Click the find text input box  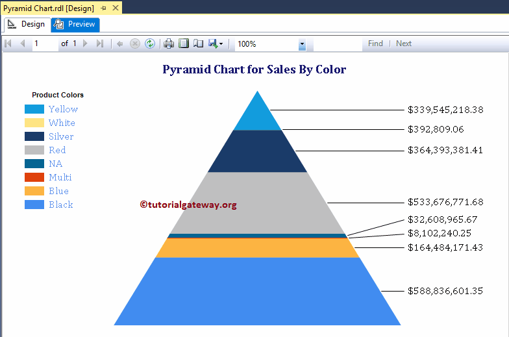point(338,44)
